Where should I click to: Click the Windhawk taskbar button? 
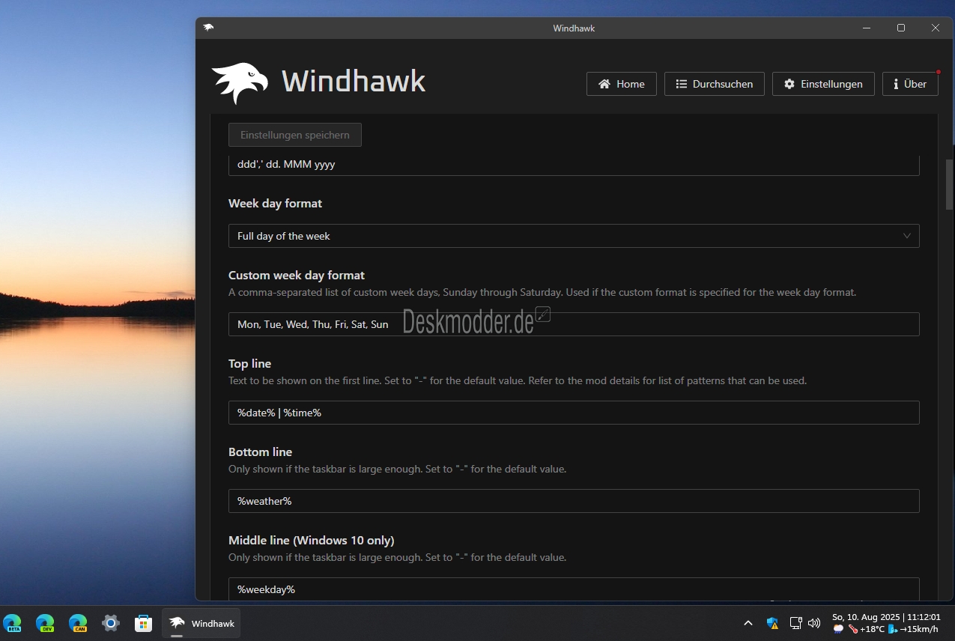pyautogui.click(x=201, y=623)
